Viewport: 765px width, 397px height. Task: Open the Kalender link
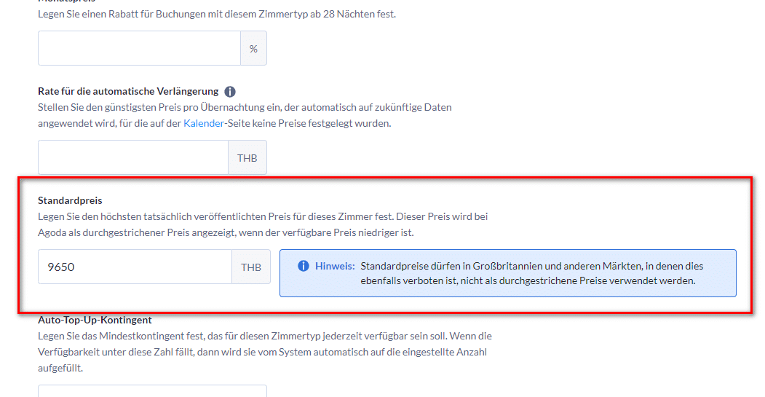[204, 123]
